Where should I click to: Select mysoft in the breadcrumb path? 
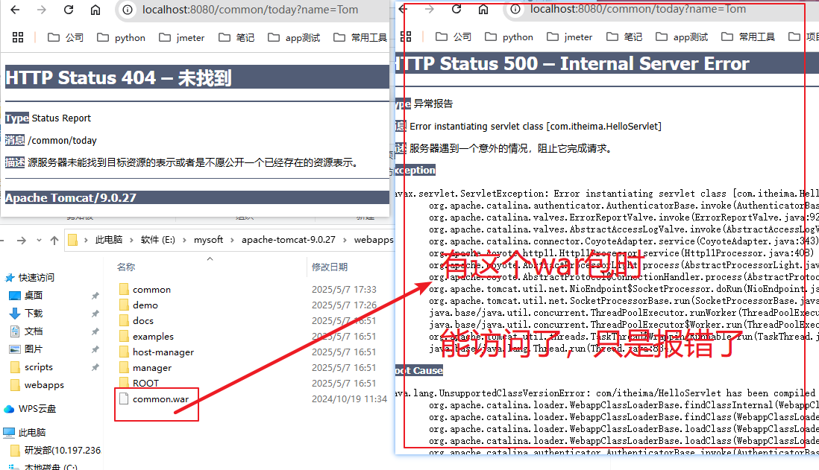coord(208,240)
